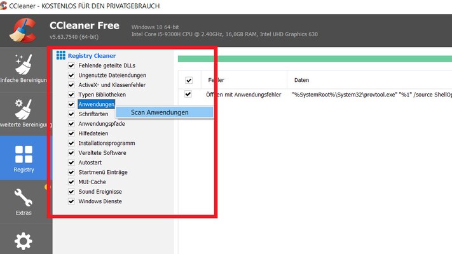Select the Registry grid icon in sidebar

pos(23,154)
